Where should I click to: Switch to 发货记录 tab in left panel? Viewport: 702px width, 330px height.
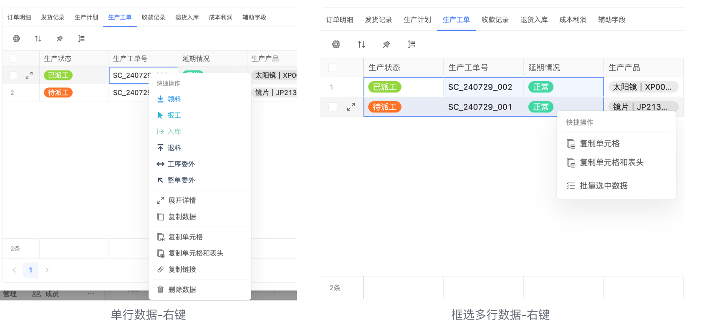point(53,17)
